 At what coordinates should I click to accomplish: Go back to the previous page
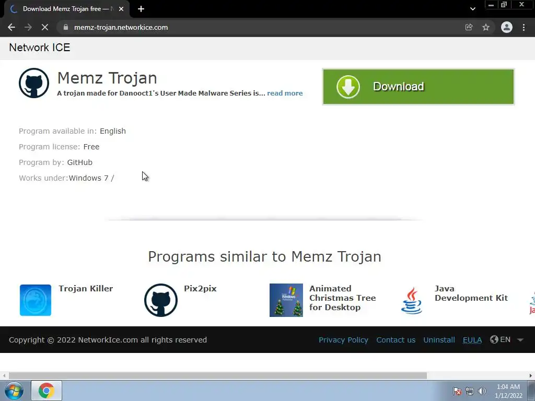click(11, 27)
